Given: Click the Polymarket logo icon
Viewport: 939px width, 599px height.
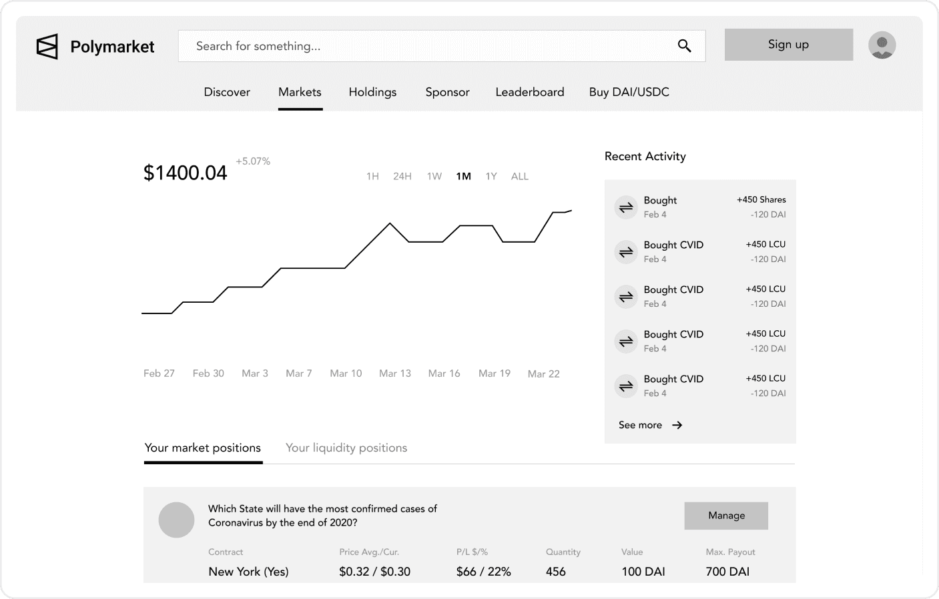Looking at the screenshot, I should [x=47, y=47].
